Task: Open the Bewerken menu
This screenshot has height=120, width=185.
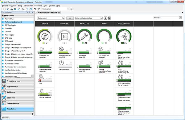Action: (x=13, y=6)
